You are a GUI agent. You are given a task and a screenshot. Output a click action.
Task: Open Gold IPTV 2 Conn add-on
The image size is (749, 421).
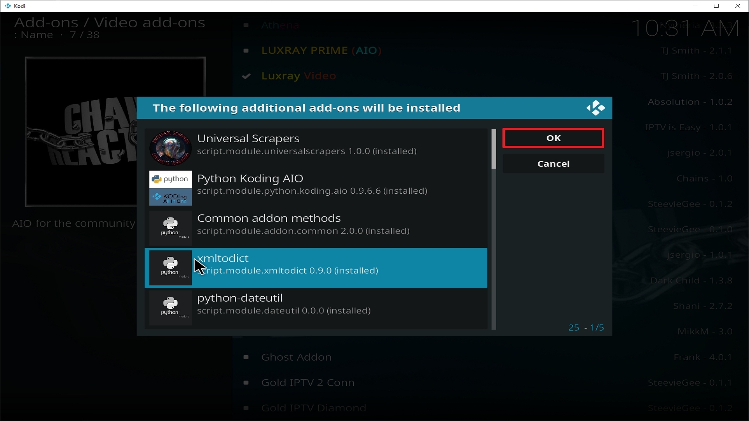point(308,383)
